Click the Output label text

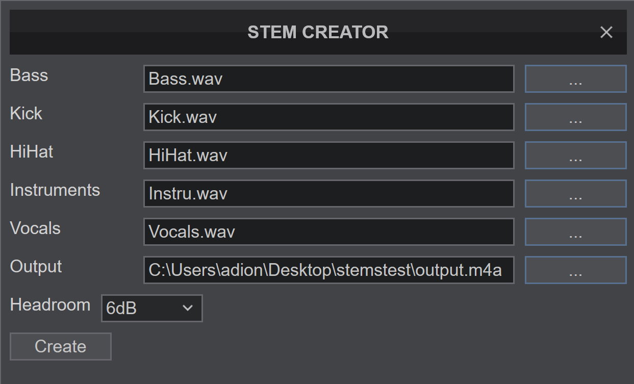point(36,267)
